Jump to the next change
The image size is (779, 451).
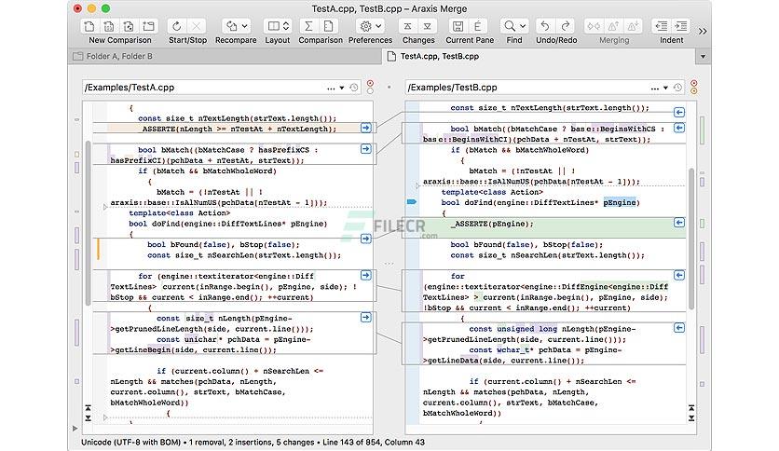click(428, 26)
